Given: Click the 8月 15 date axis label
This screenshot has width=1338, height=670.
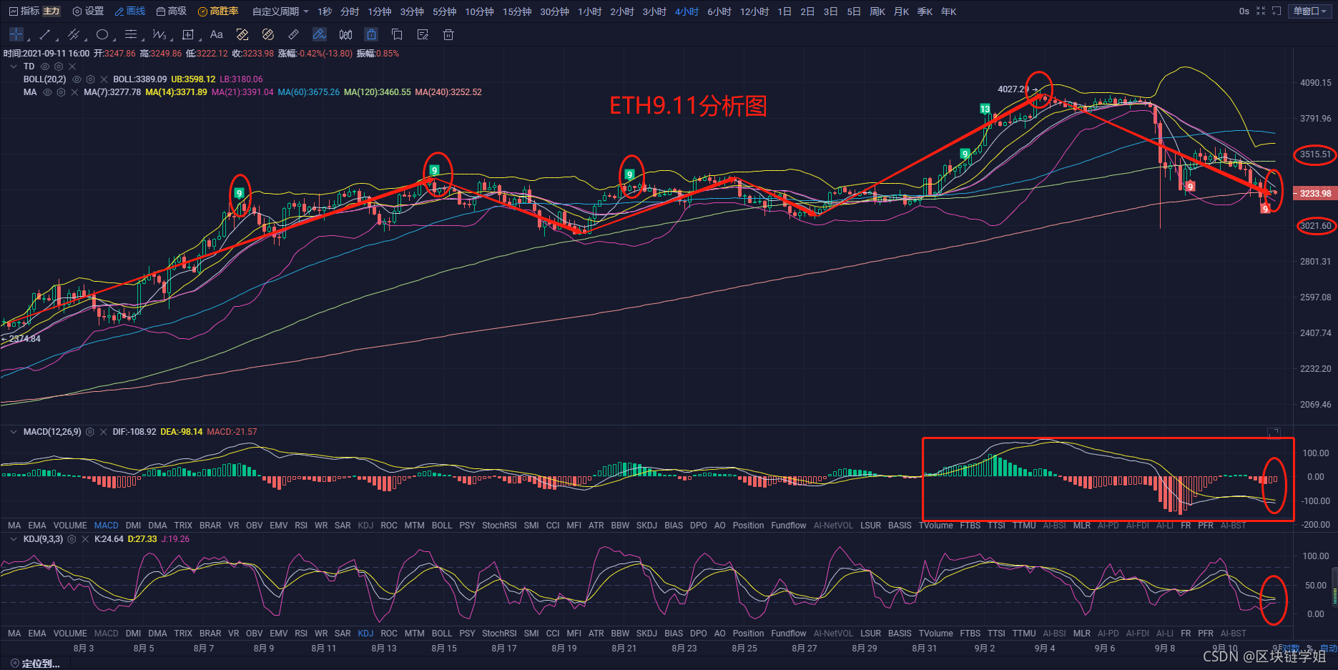Looking at the screenshot, I should click(x=444, y=649).
